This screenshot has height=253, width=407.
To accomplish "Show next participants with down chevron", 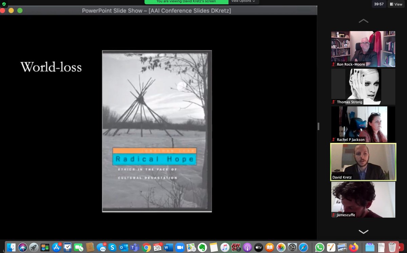I will [363, 232].
